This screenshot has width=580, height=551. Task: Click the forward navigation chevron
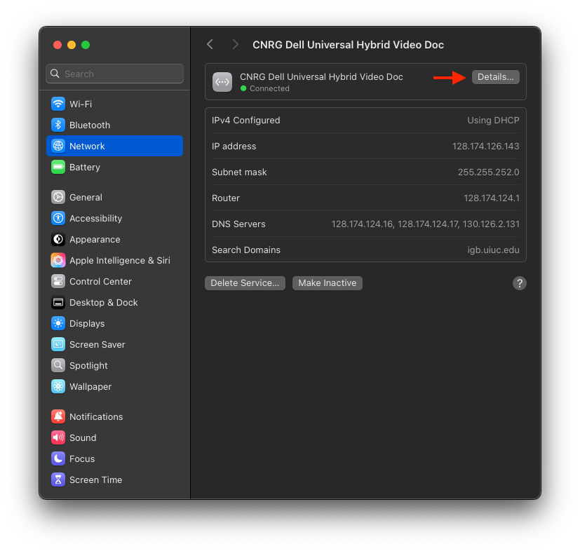tap(235, 45)
